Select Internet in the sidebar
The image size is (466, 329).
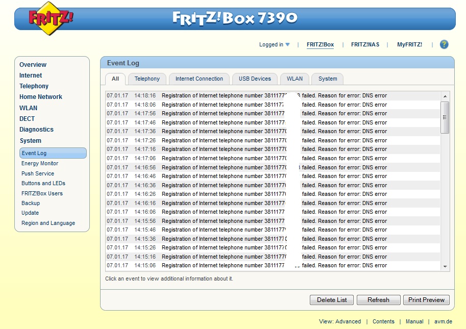click(x=31, y=75)
